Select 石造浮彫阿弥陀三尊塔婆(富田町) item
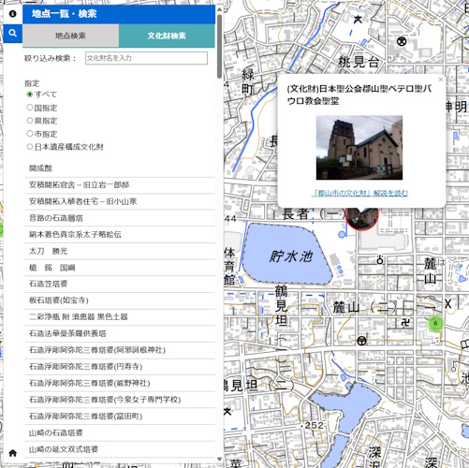Screen dimensions: 469x468 (120, 417)
